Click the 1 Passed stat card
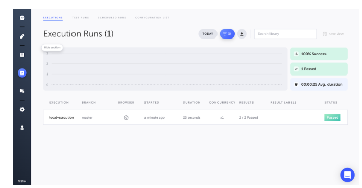This screenshot has width=362, height=188. [319, 69]
